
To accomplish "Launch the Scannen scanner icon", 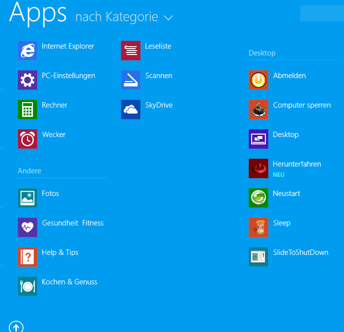I will coord(131,80).
